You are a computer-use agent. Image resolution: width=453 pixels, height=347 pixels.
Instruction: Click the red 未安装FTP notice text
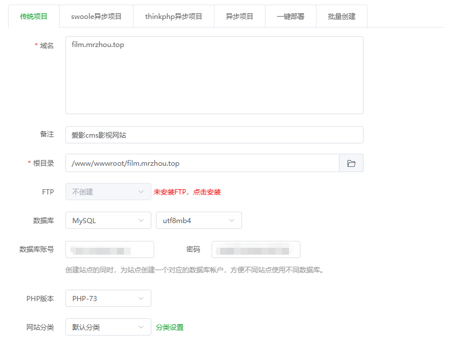170,192
